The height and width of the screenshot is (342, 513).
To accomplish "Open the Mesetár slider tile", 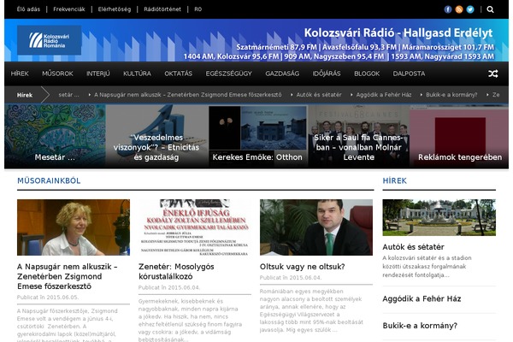I will point(55,136).
